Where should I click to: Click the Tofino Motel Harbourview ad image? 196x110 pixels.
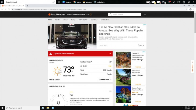point(123,77)
